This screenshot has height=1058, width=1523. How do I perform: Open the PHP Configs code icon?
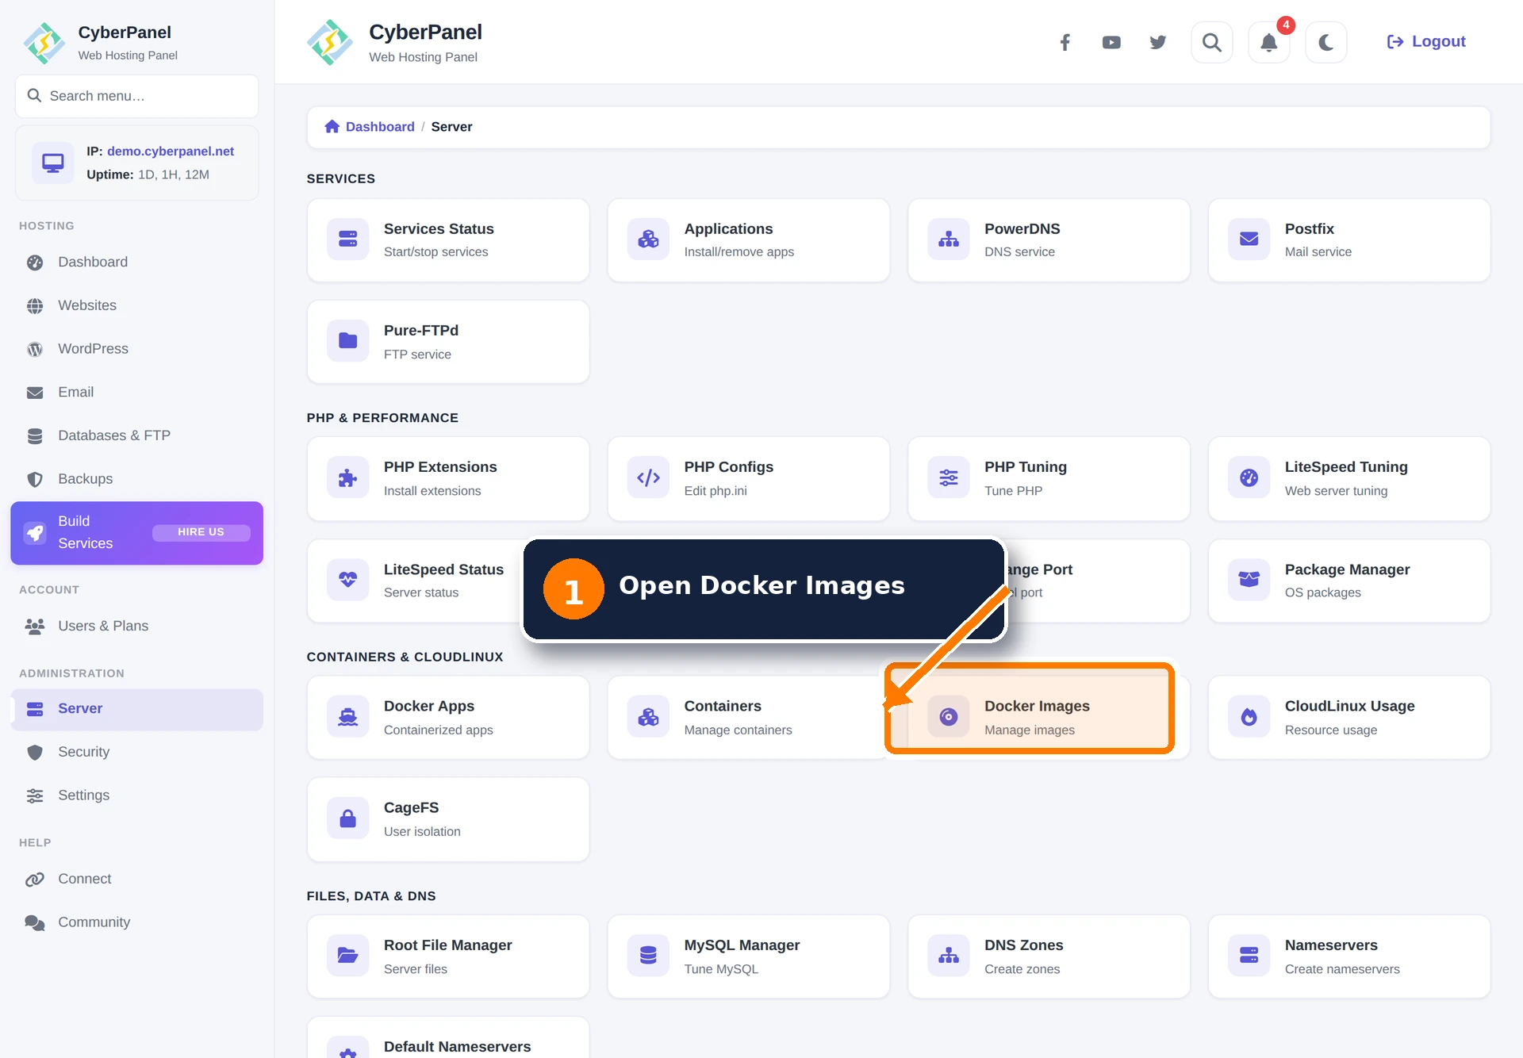click(649, 478)
